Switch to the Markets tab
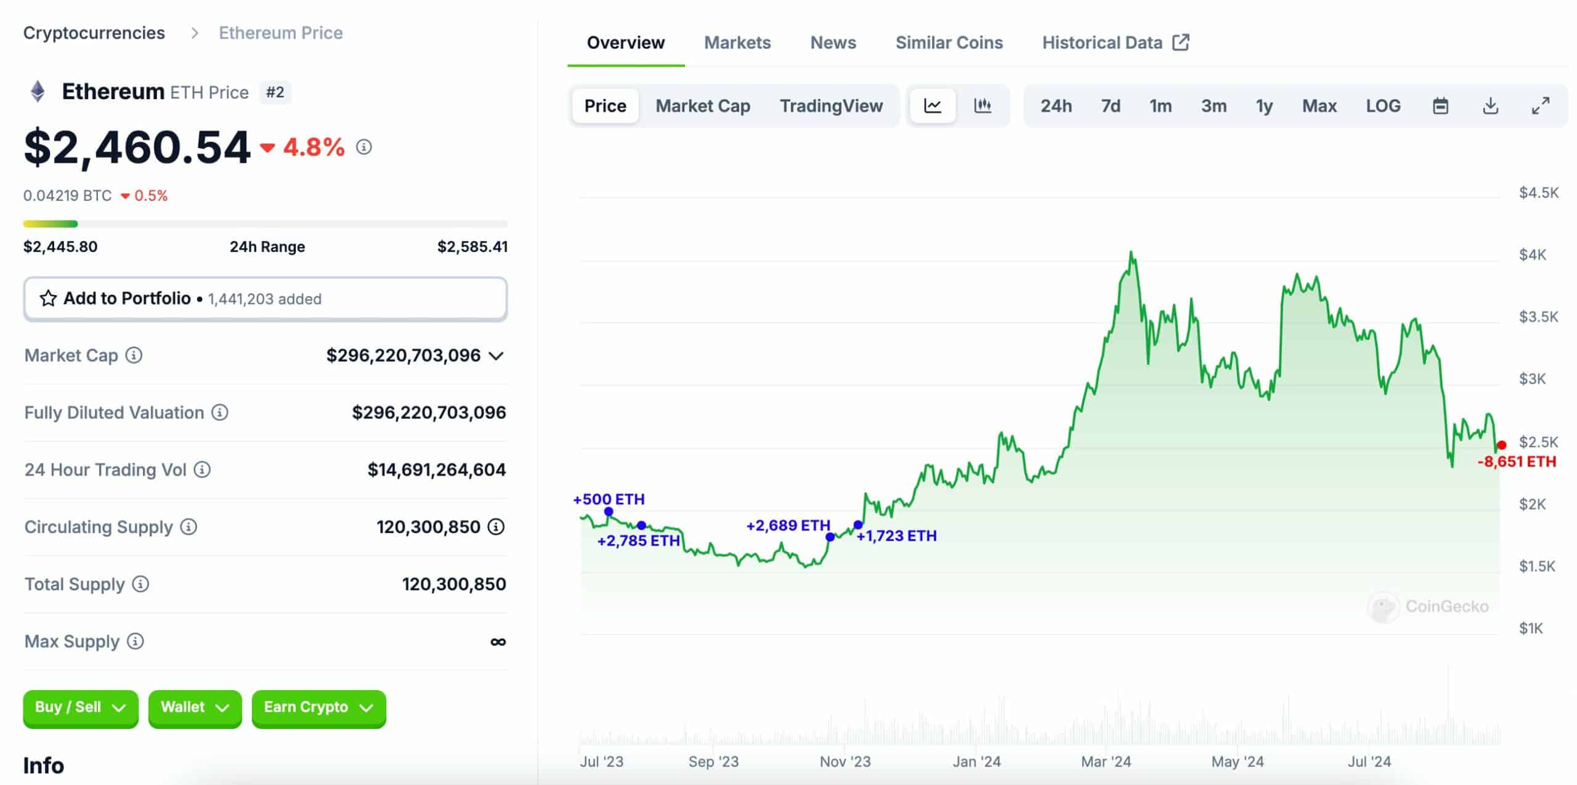Screen dimensions: 1577x785 click(x=737, y=43)
